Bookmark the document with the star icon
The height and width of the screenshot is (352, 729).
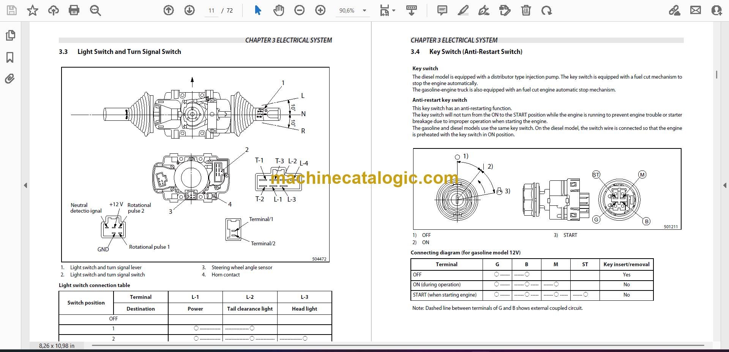tap(33, 10)
